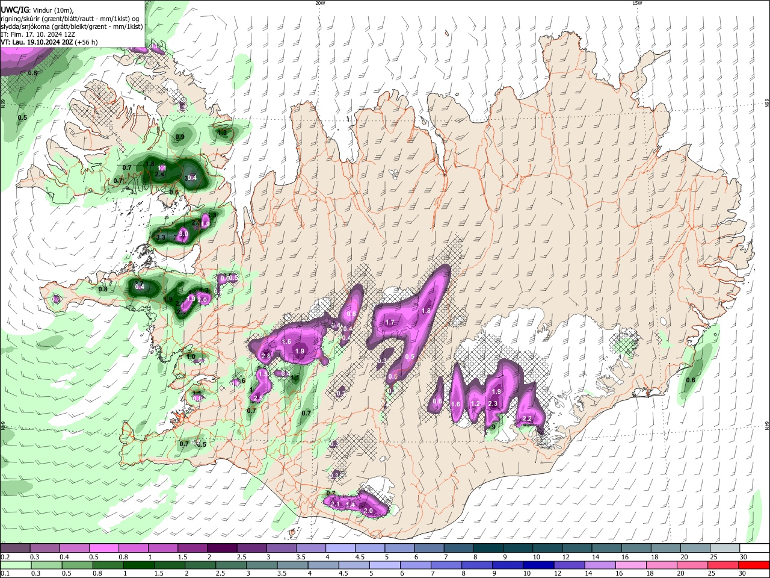The width and height of the screenshot is (770, 578).
Task: Pick the crimson 25 swatch in lower legend
Action: pos(724,565)
